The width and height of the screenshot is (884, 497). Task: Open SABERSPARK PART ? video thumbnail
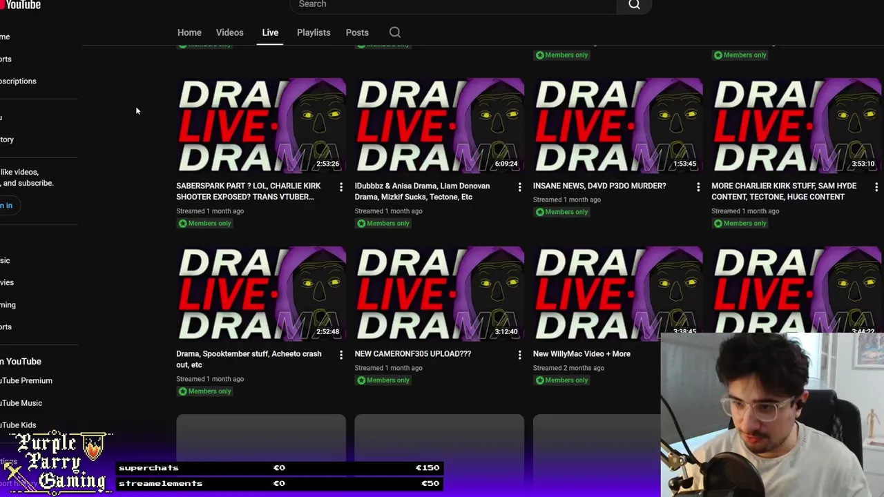point(261,125)
